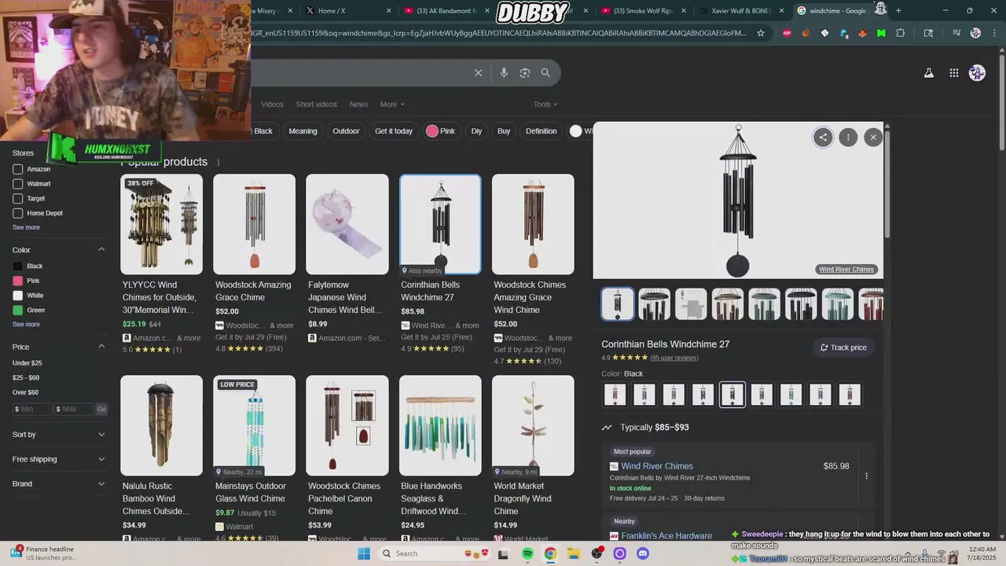
Task: Select the White color filter swatch
Action: [x=18, y=296]
